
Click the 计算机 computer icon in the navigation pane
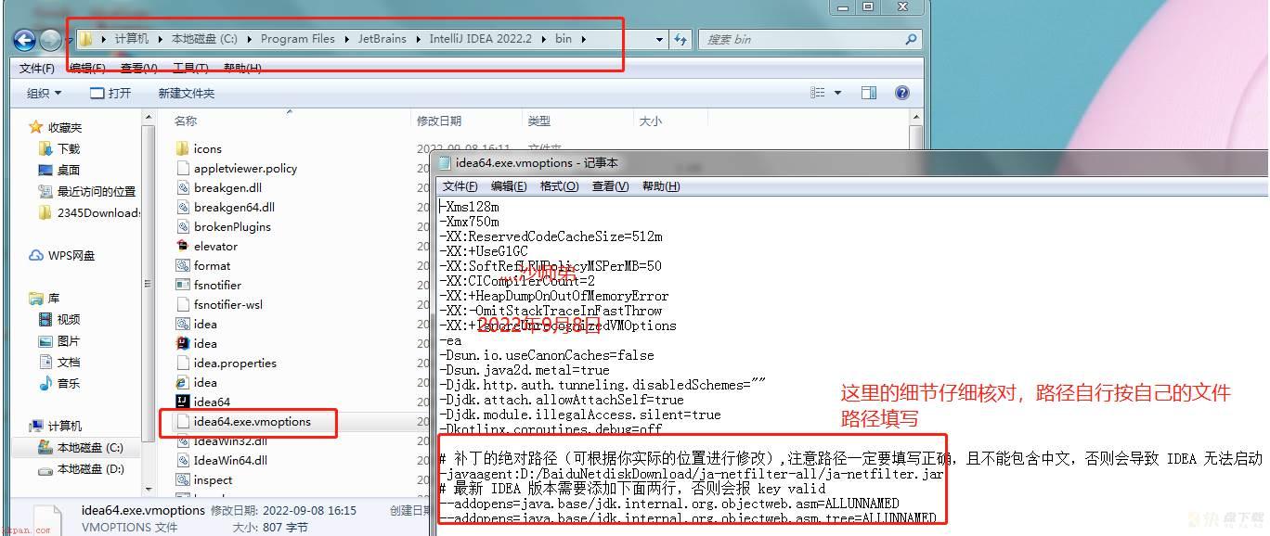pos(36,426)
